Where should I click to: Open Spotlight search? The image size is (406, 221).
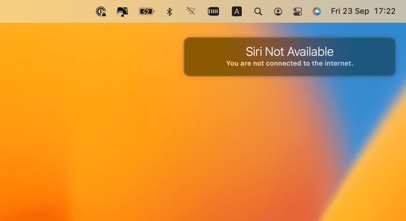tap(258, 12)
